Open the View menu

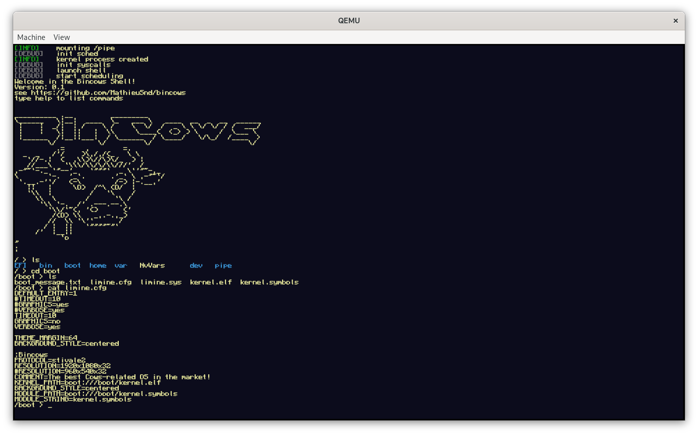click(62, 37)
